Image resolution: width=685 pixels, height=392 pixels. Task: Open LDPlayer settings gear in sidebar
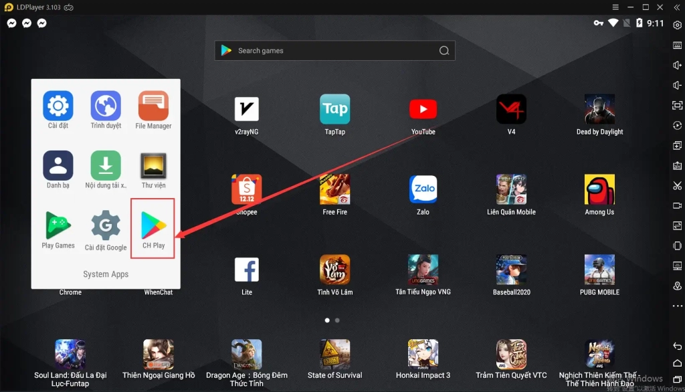point(677,25)
